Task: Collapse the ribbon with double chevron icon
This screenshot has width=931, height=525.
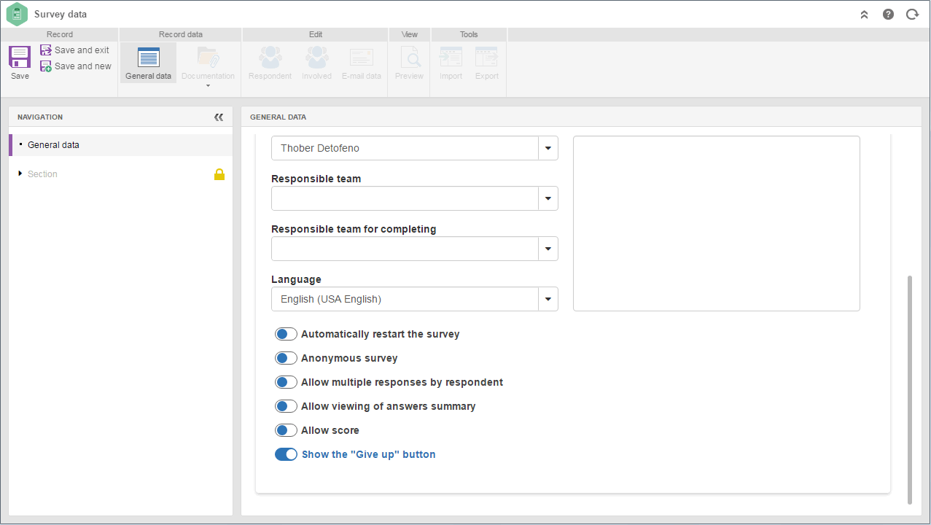Action: click(x=864, y=14)
